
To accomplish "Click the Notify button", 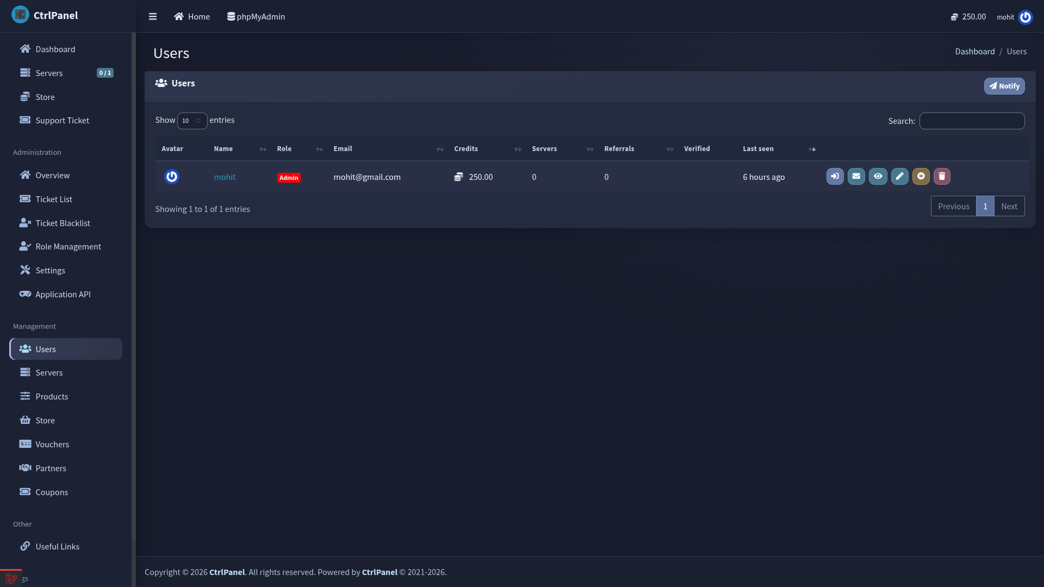I will [x=1004, y=86].
